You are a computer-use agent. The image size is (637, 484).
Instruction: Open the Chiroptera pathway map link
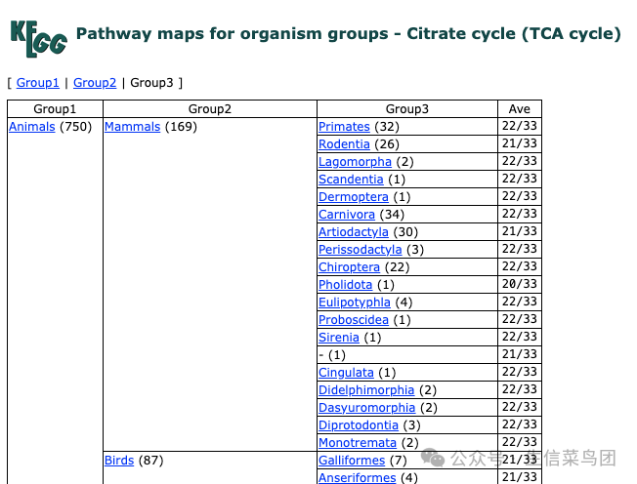pyautogui.click(x=350, y=267)
